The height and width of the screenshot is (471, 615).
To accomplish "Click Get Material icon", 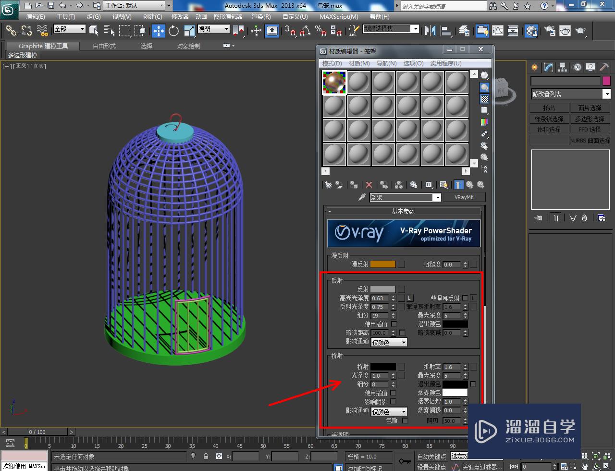I will click(x=328, y=185).
